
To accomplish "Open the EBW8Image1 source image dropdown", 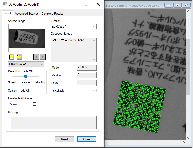I will 26,64.
